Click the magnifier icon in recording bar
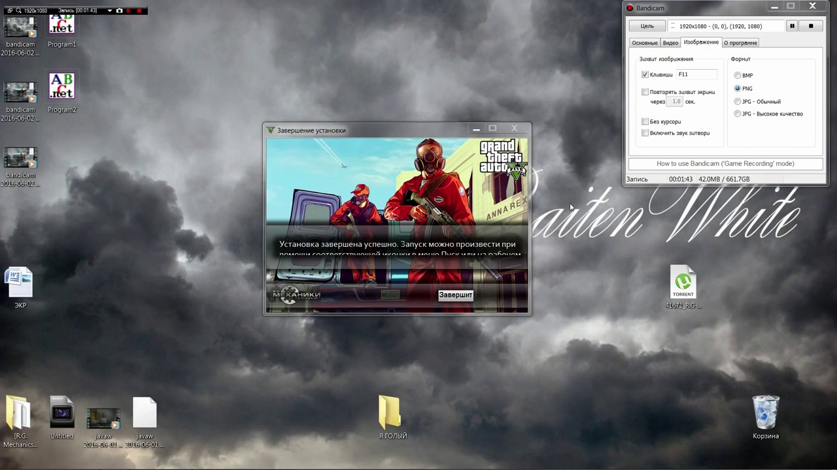Screen dimensions: 837x470 click(18, 10)
